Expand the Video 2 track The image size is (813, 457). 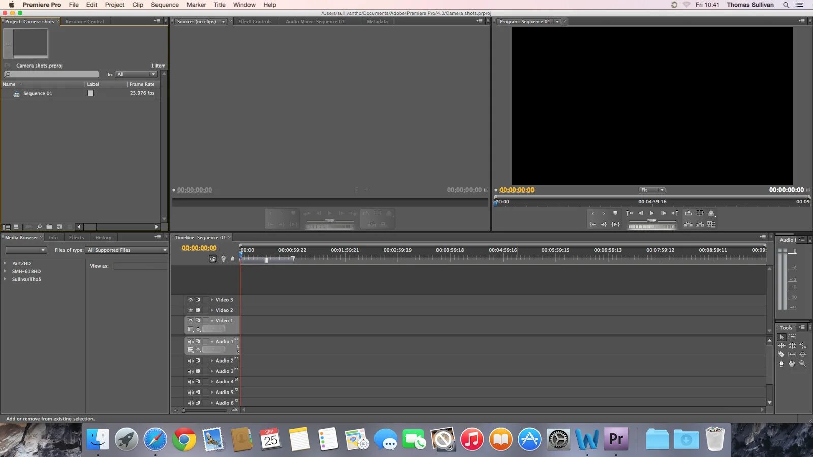coord(212,310)
